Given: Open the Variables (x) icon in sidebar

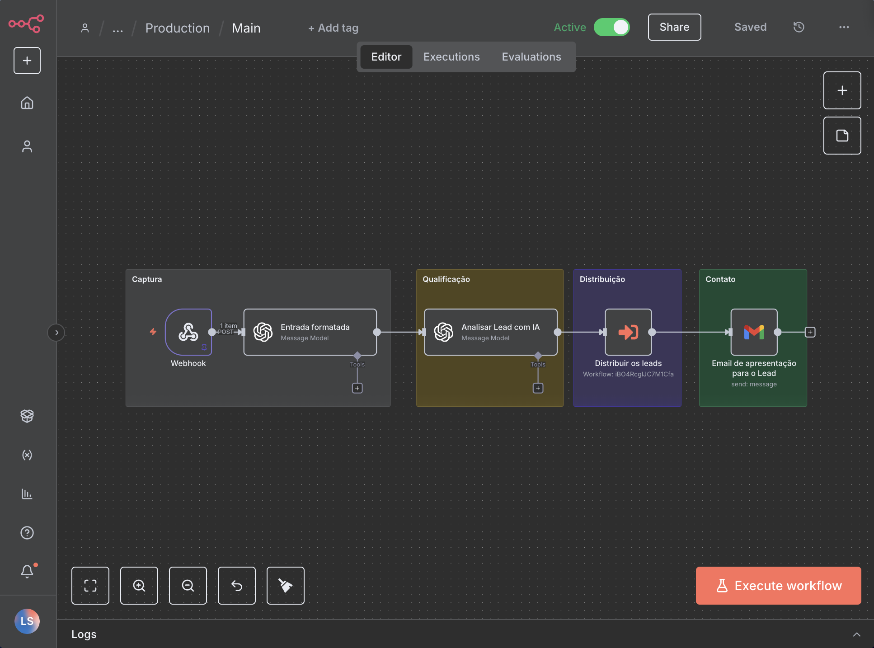Looking at the screenshot, I should [27, 455].
